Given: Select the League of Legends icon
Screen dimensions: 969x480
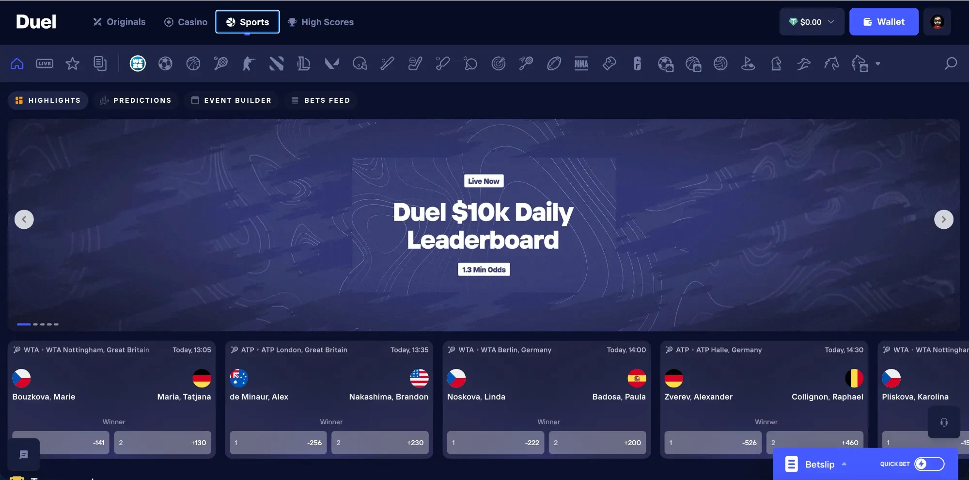Looking at the screenshot, I should (x=304, y=64).
